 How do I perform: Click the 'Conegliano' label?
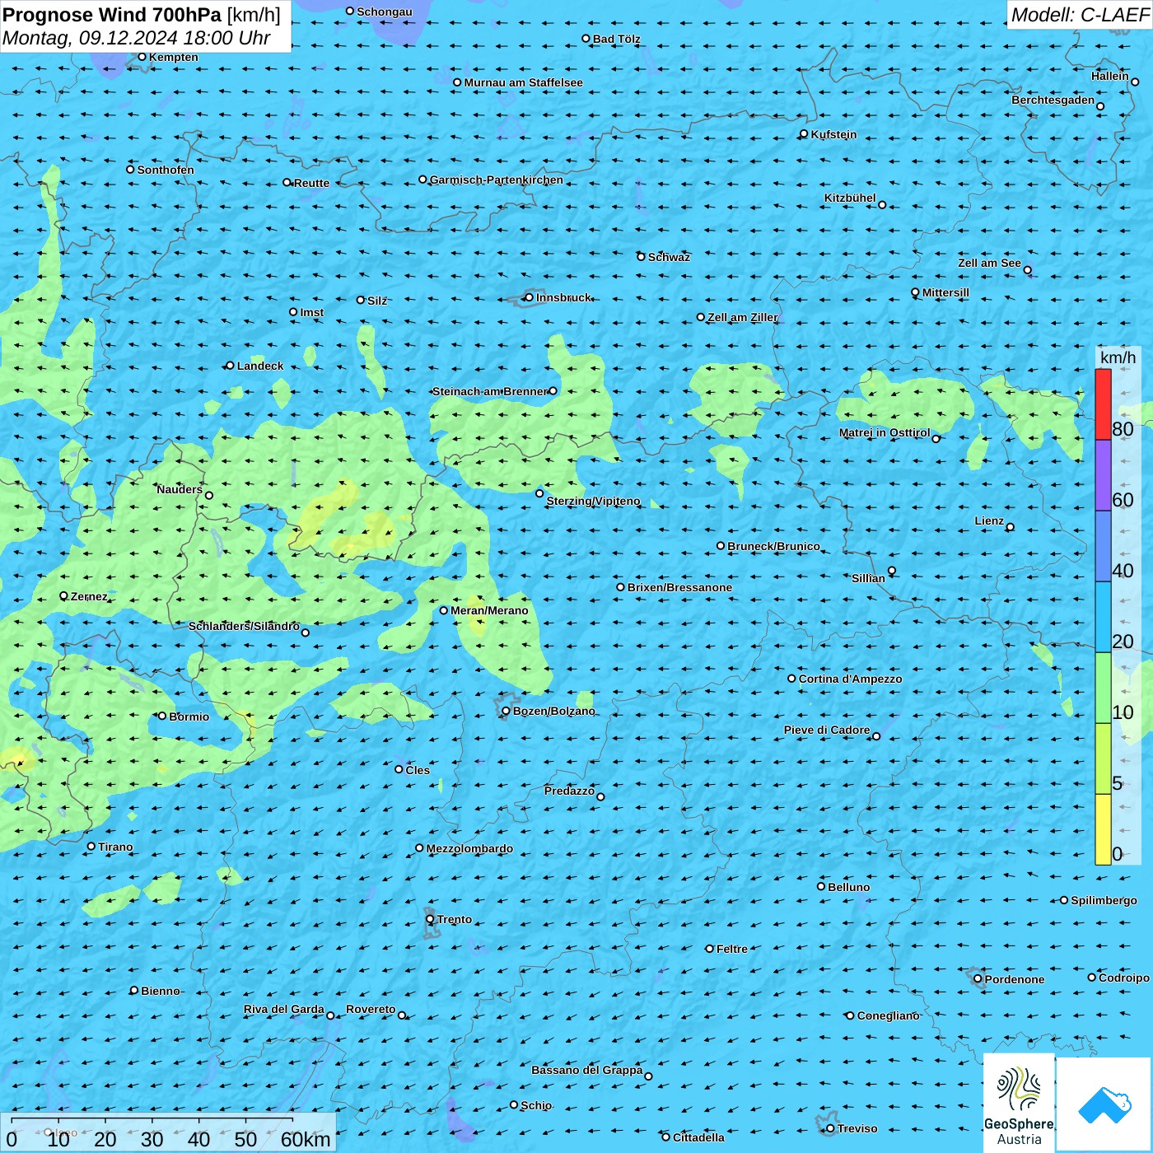pyautogui.click(x=888, y=1015)
